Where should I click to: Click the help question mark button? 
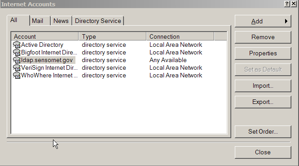tap(287, 4)
